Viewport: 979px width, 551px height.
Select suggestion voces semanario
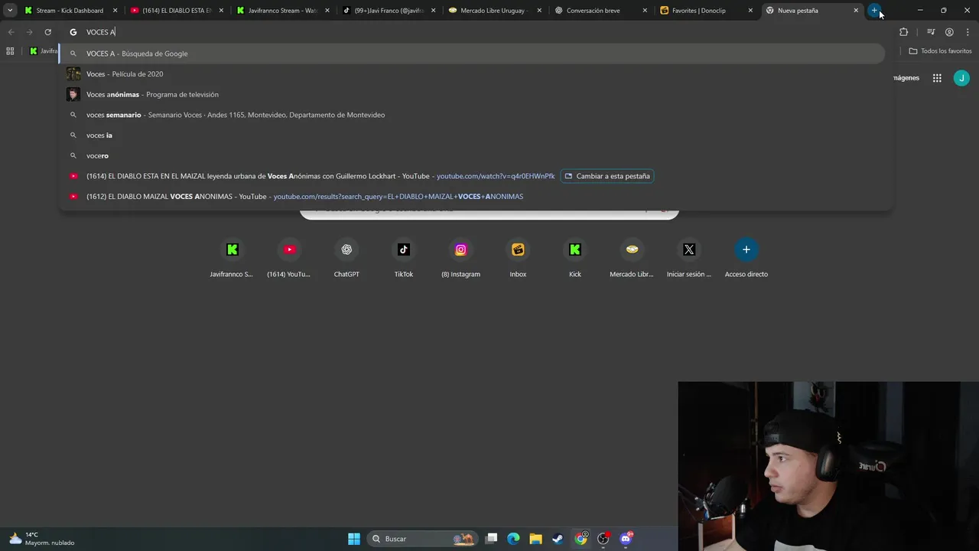[x=472, y=115]
